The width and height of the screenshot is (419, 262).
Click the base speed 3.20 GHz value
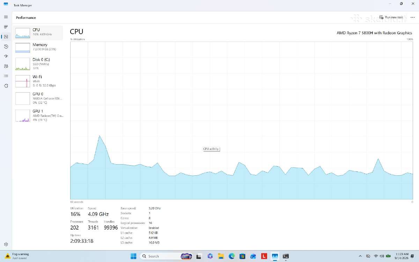(154, 208)
